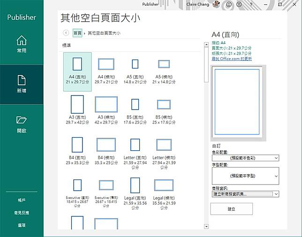The height and width of the screenshot is (237, 302).
Task: Select the A4 (直向) page size
Action: (x=77, y=72)
